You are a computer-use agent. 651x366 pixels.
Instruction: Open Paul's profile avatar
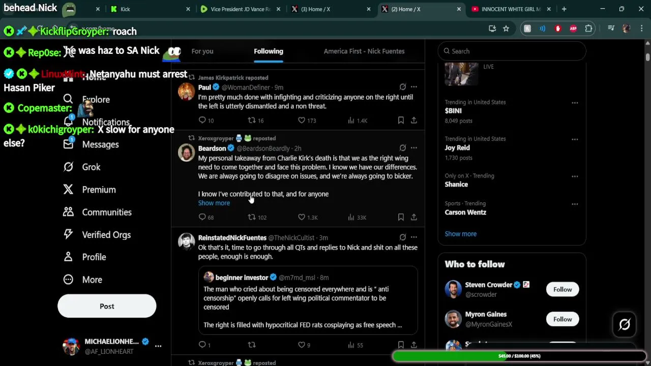tap(186, 91)
